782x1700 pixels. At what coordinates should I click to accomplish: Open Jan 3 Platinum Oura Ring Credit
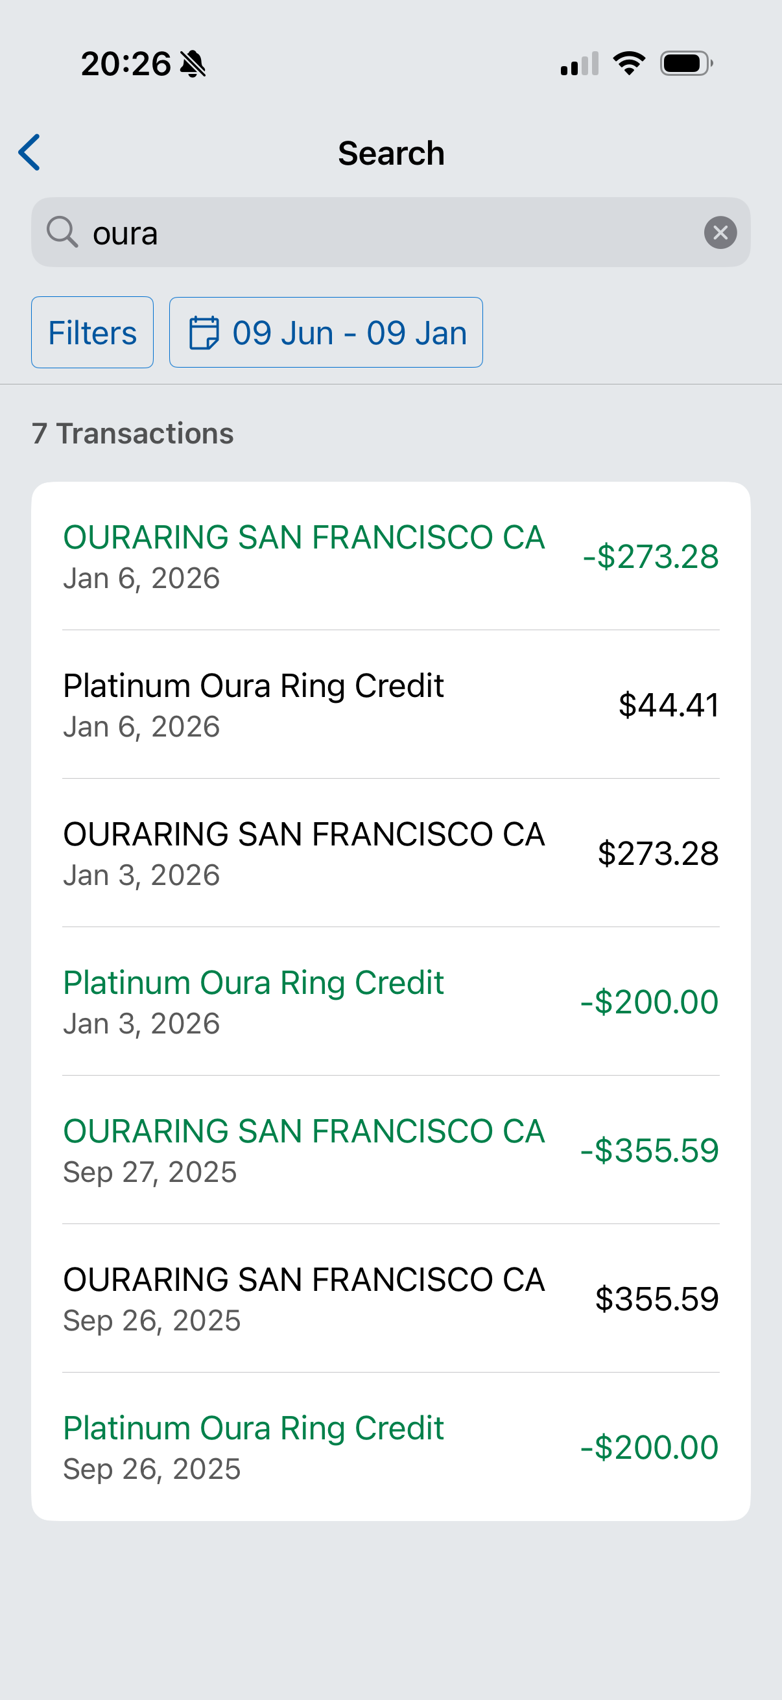[390, 1002]
